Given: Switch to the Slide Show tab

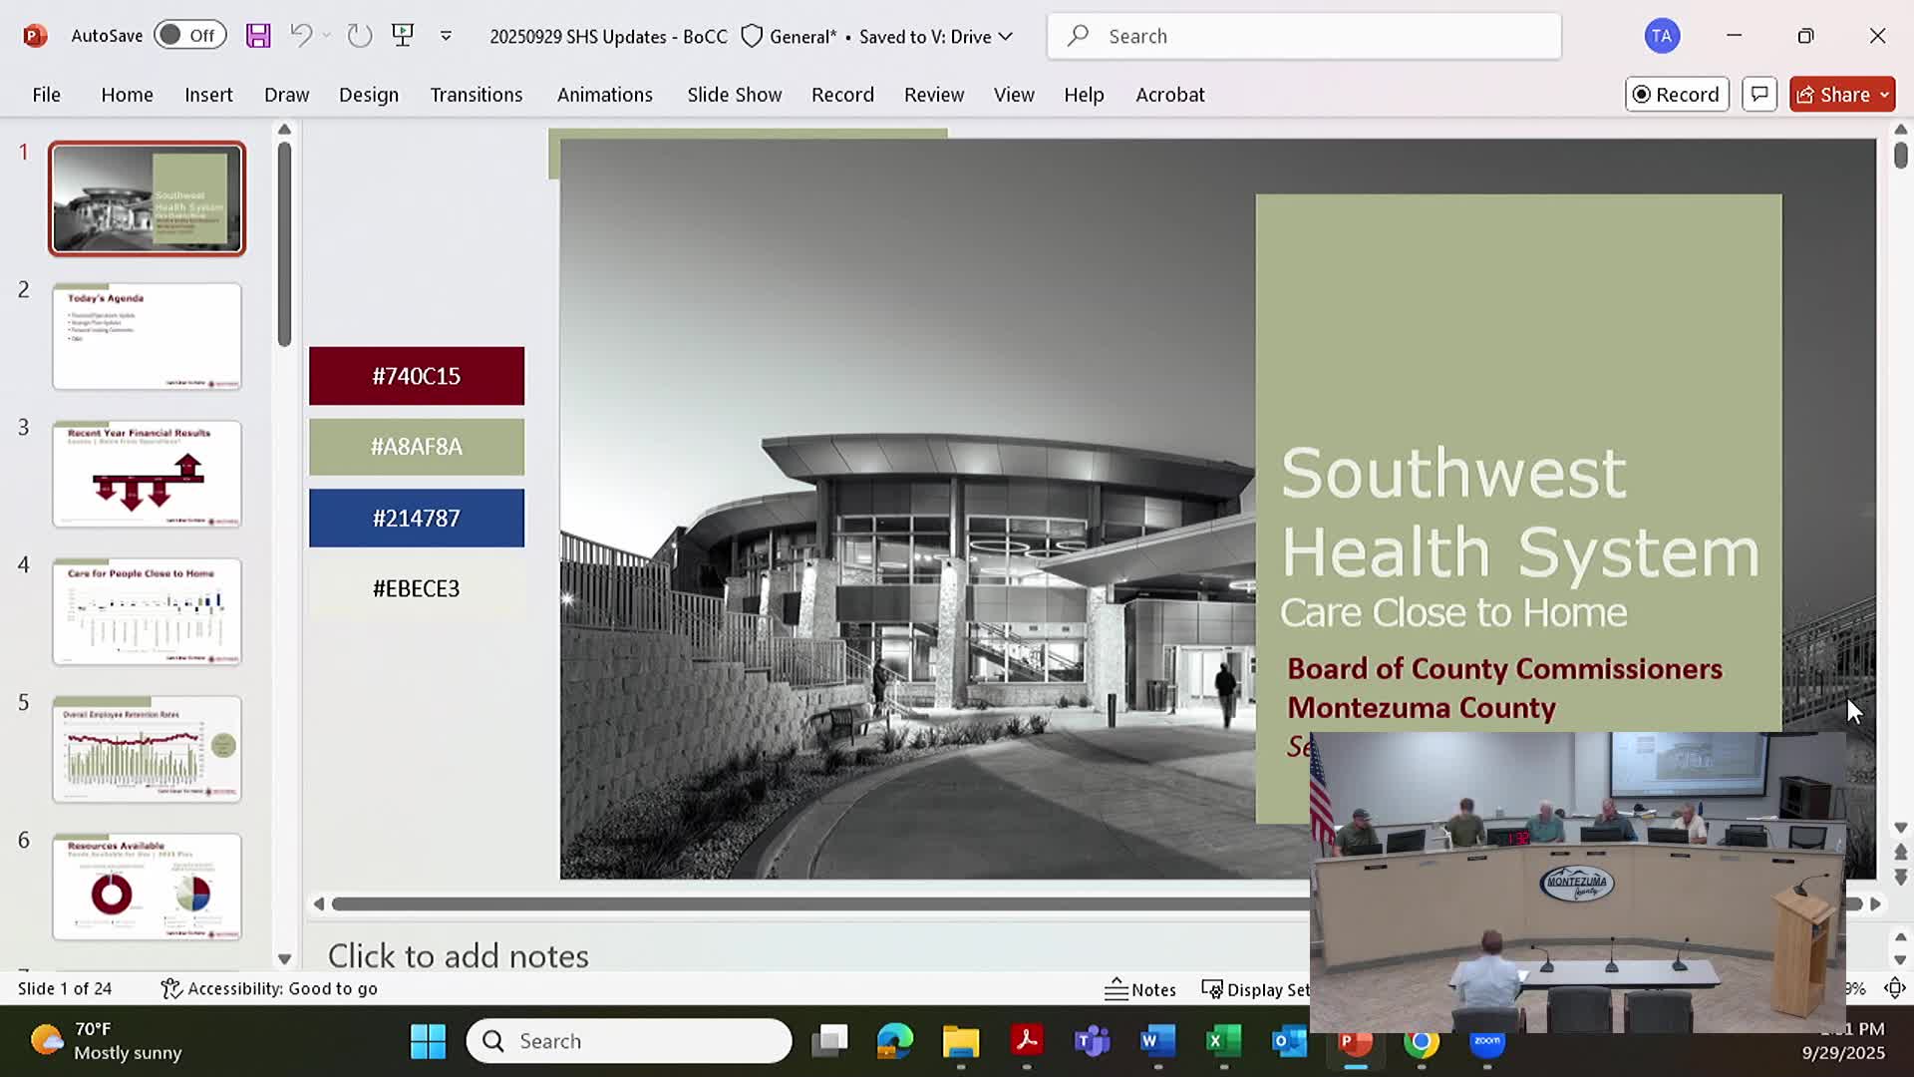Looking at the screenshot, I should (734, 95).
